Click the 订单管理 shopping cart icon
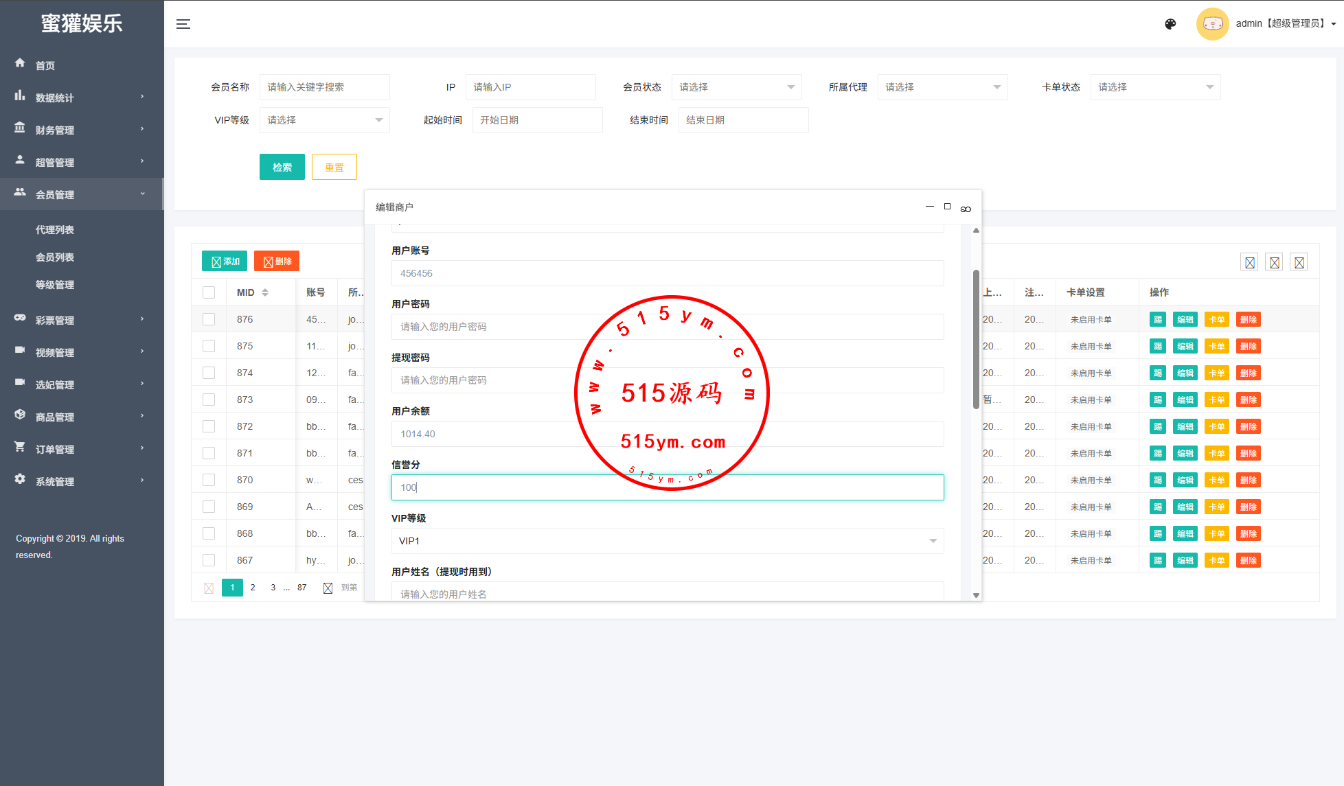This screenshot has height=786, width=1344. pos(20,447)
